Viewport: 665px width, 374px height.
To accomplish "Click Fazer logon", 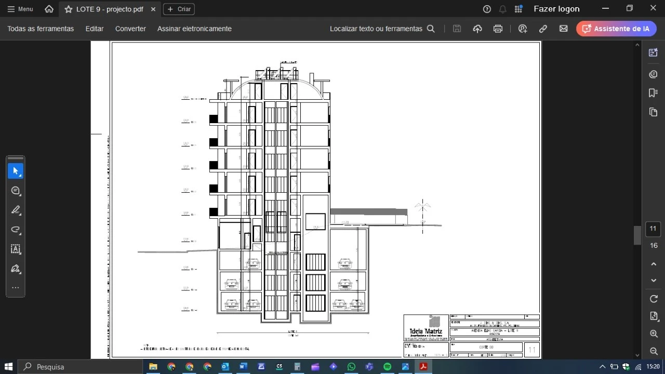I will [556, 9].
